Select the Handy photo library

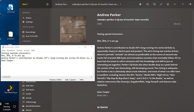coord(29,98)
